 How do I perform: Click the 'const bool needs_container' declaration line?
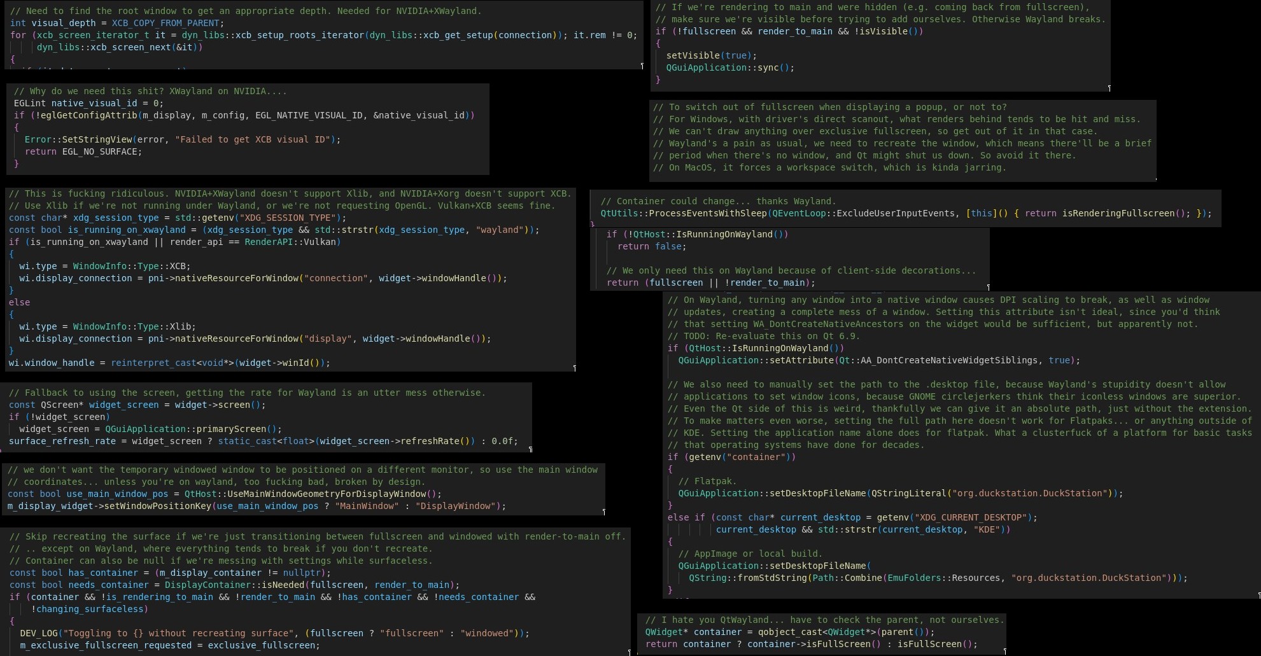coord(234,585)
